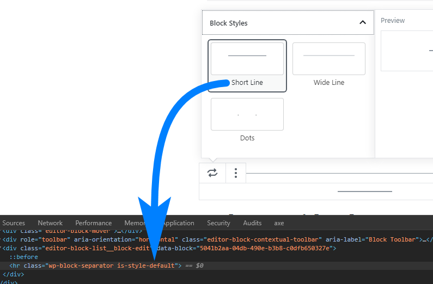
Task: Click the Block Styles heading text
Action: click(x=229, y=23)
